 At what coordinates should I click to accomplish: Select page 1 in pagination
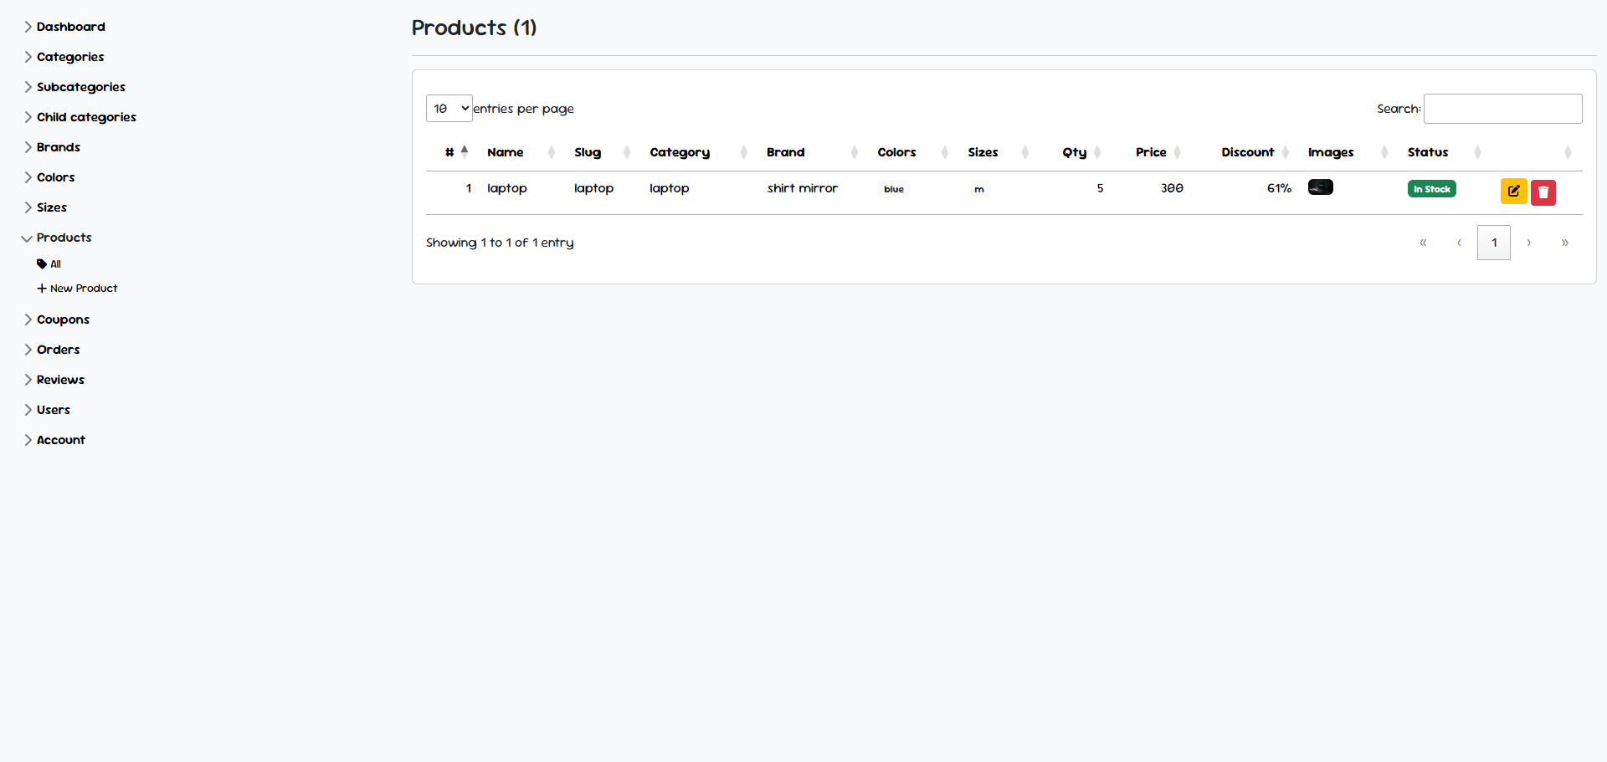(x=1494, y=243)
